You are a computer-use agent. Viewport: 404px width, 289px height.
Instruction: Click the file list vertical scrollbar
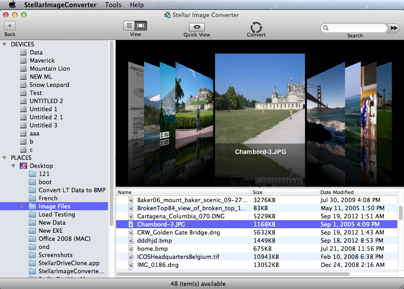[401, 213]
